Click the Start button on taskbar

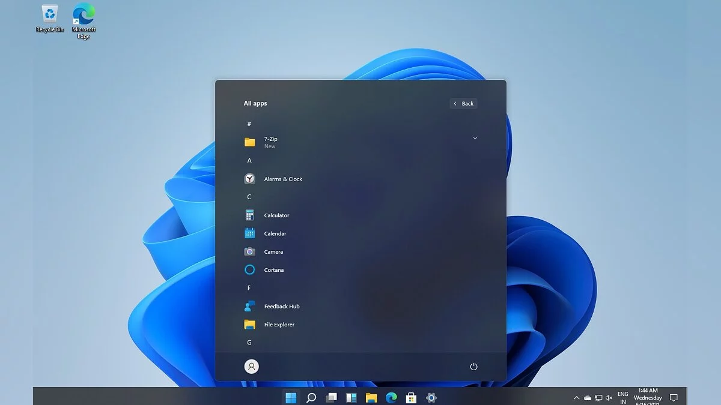(291, 397)
